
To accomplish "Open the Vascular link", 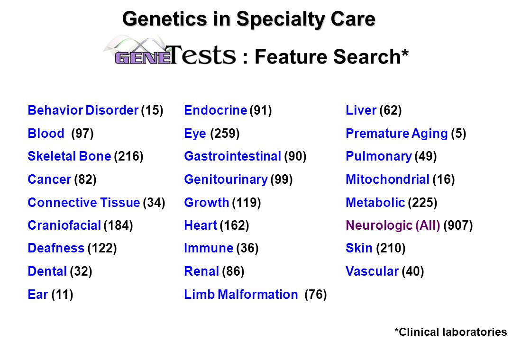I will 372,271.
